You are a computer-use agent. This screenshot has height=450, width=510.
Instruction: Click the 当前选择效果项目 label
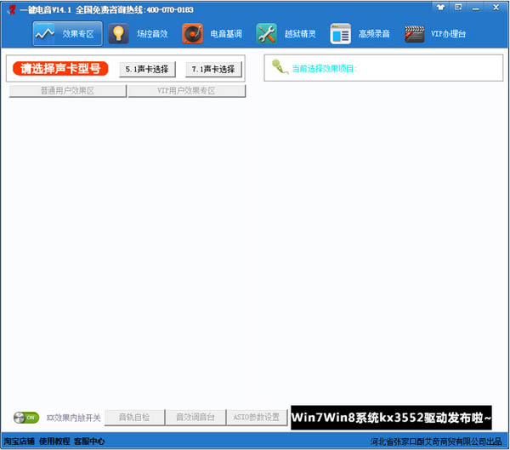(325, 68)
